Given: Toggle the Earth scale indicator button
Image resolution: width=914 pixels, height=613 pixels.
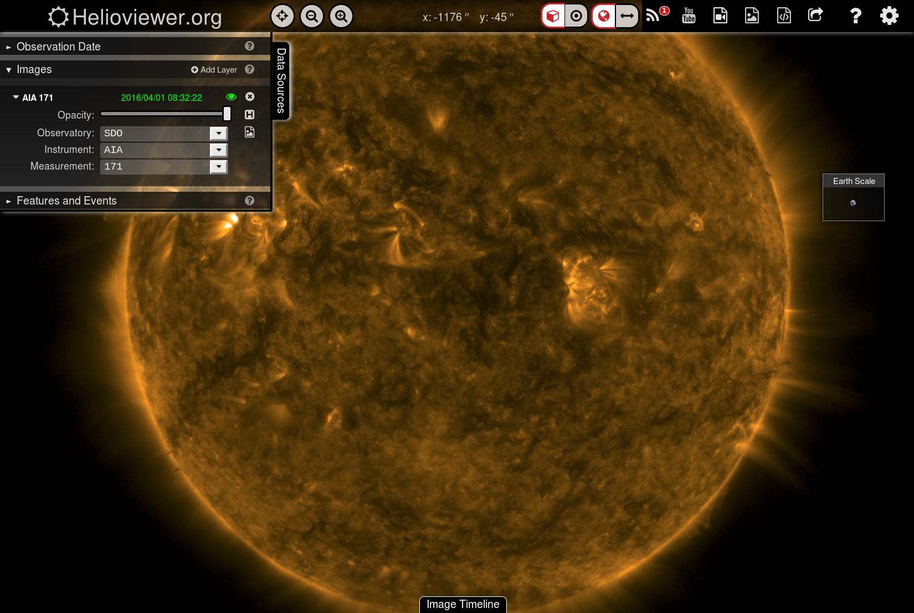Looking at the screenshot, I should point(604,16).
